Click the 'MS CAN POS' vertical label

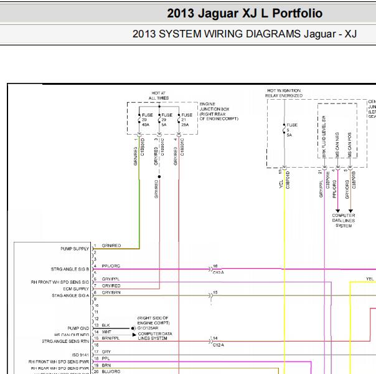[x=349, y=145]
